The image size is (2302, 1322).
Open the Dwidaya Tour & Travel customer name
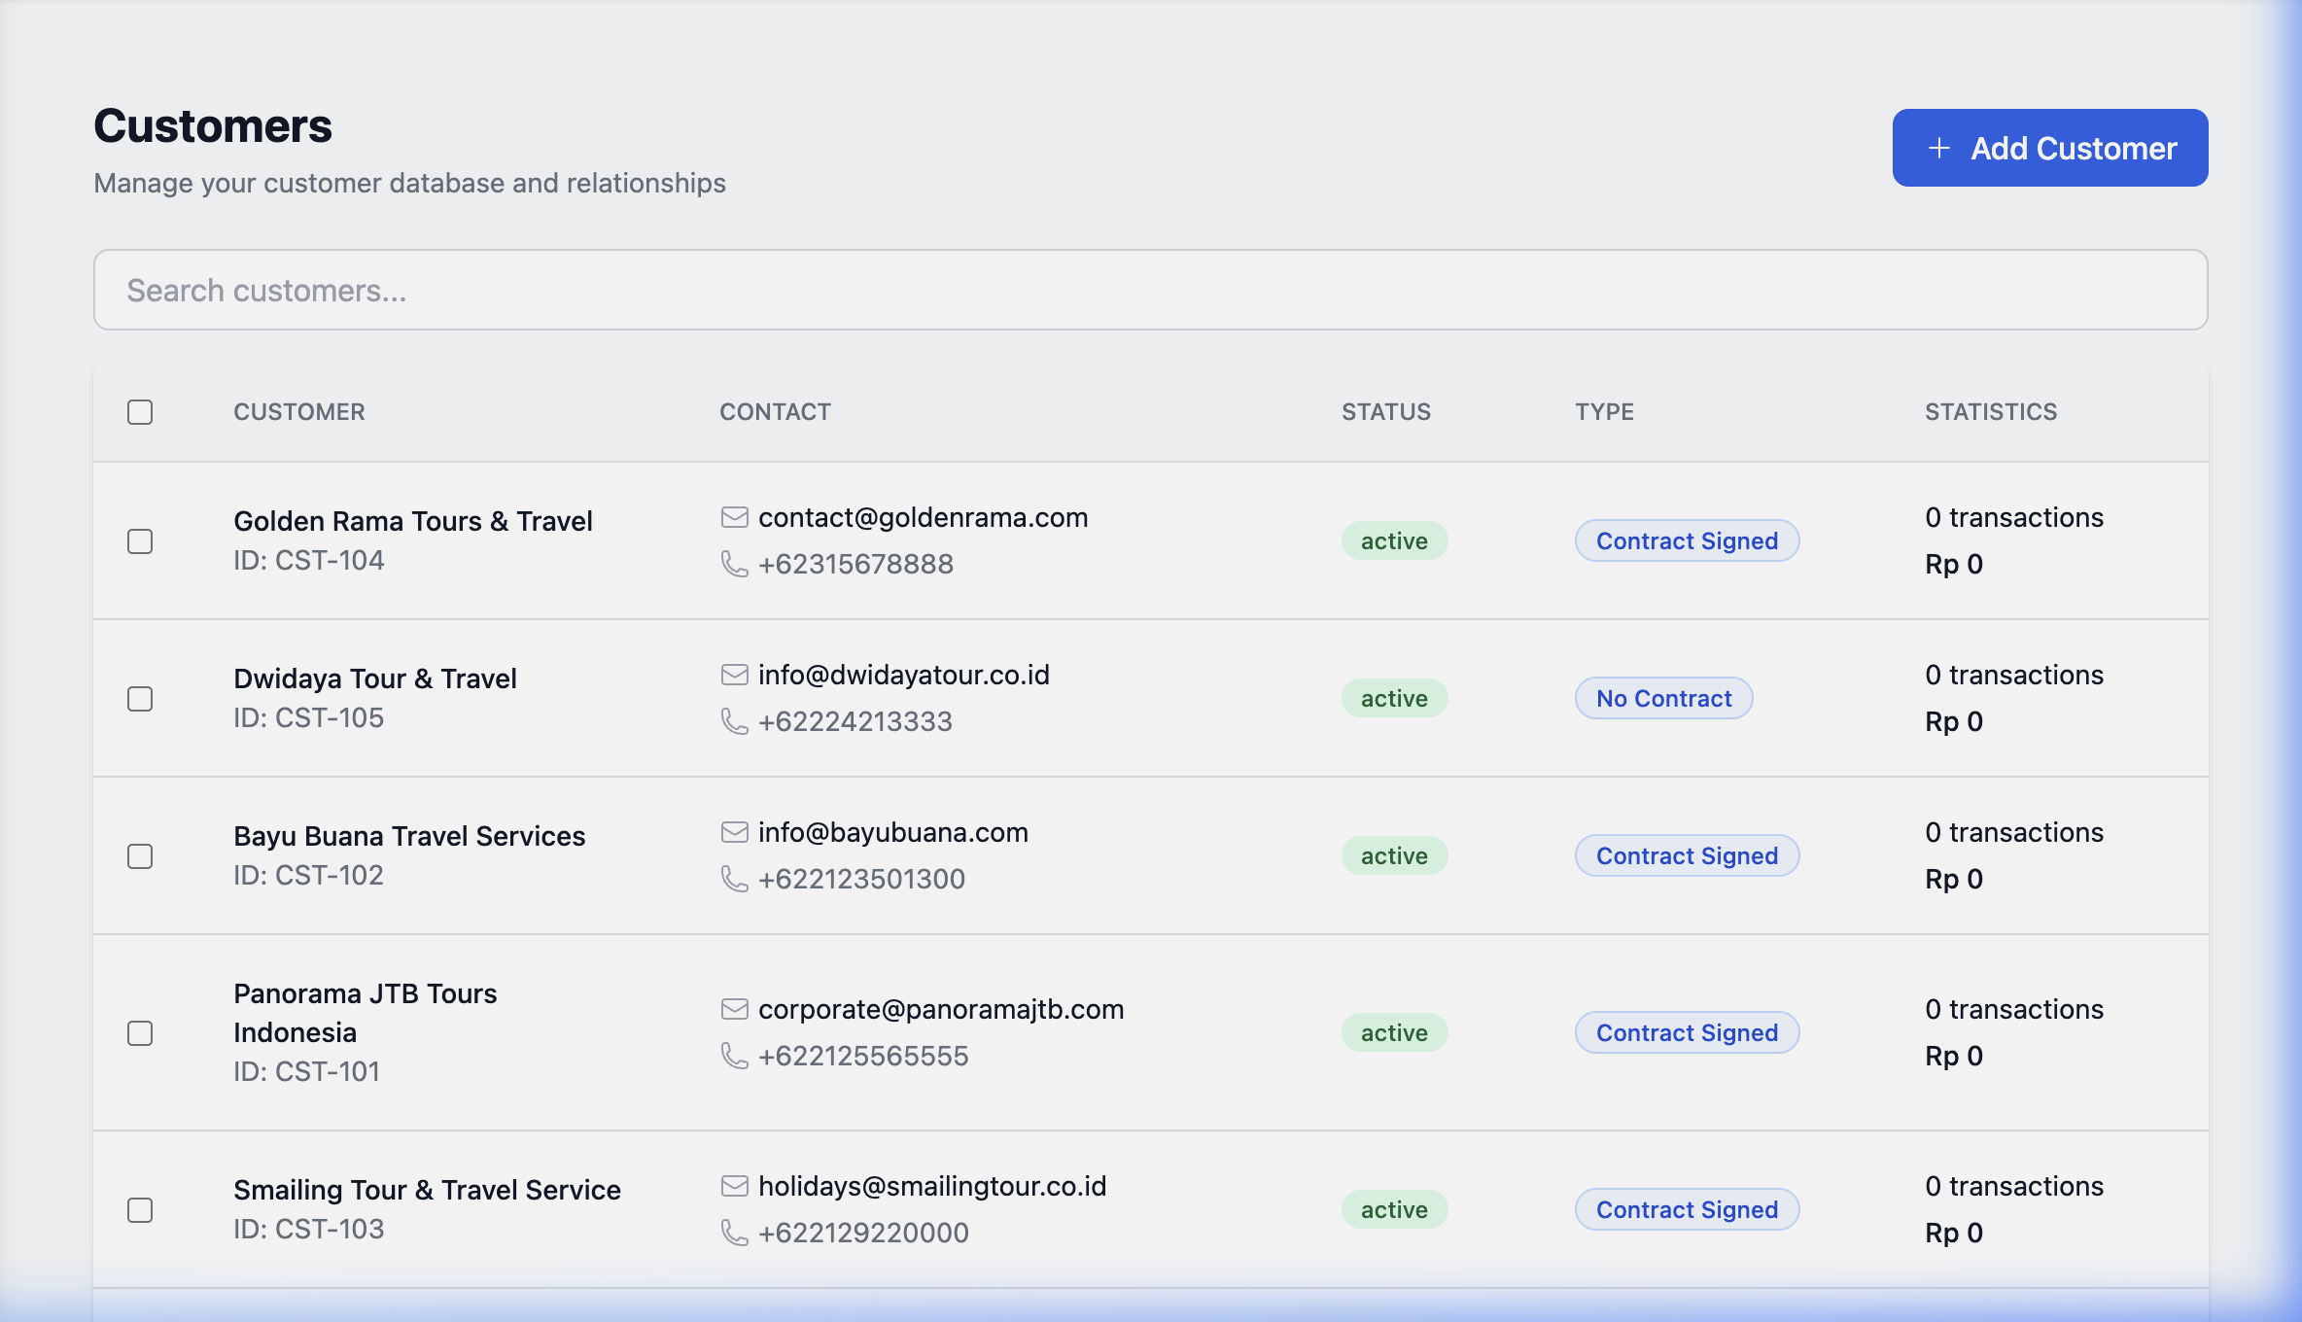click(375, 678)
